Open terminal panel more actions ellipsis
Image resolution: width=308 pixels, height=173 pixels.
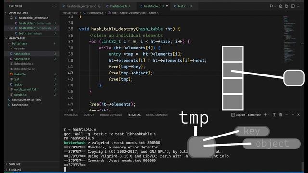coord(287,115)
